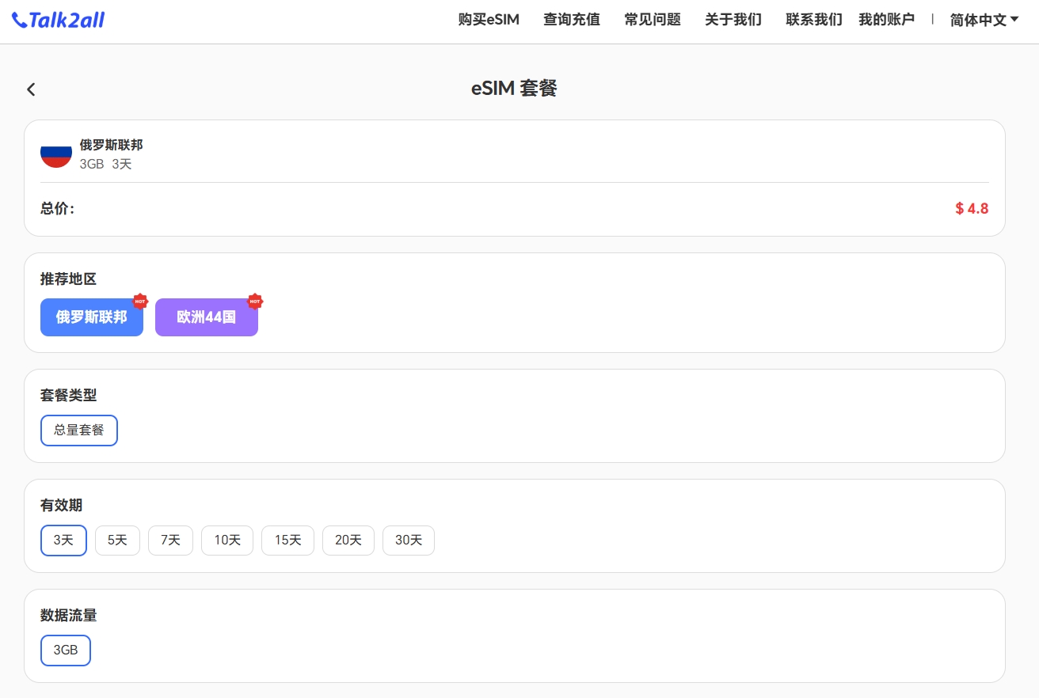Choose the 欧洲44国 region button
Screen dimensions: 1039x698
pos(207,317)
